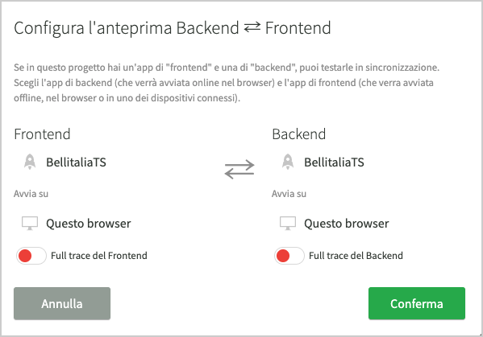Click the monitor icon in the Backend column
The height and width of the screenshot is (337, 483).
(x=288, y=224)
